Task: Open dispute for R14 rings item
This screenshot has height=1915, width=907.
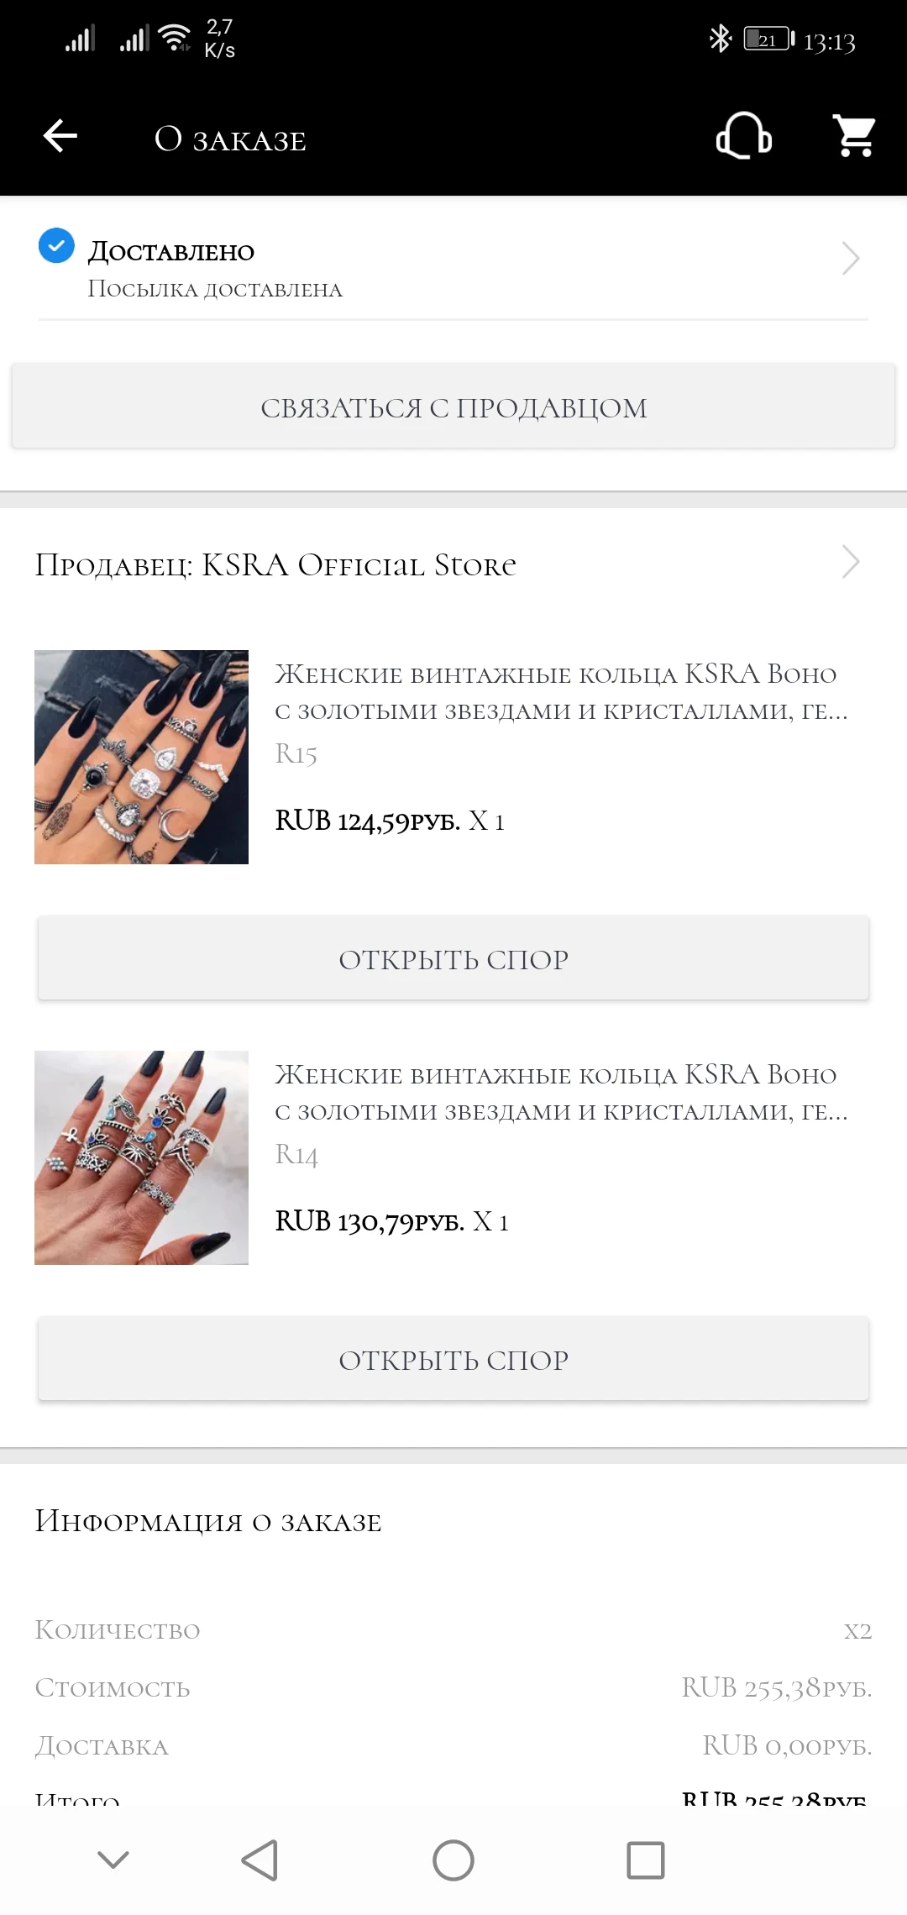Action: click(x=453, y=1359)
